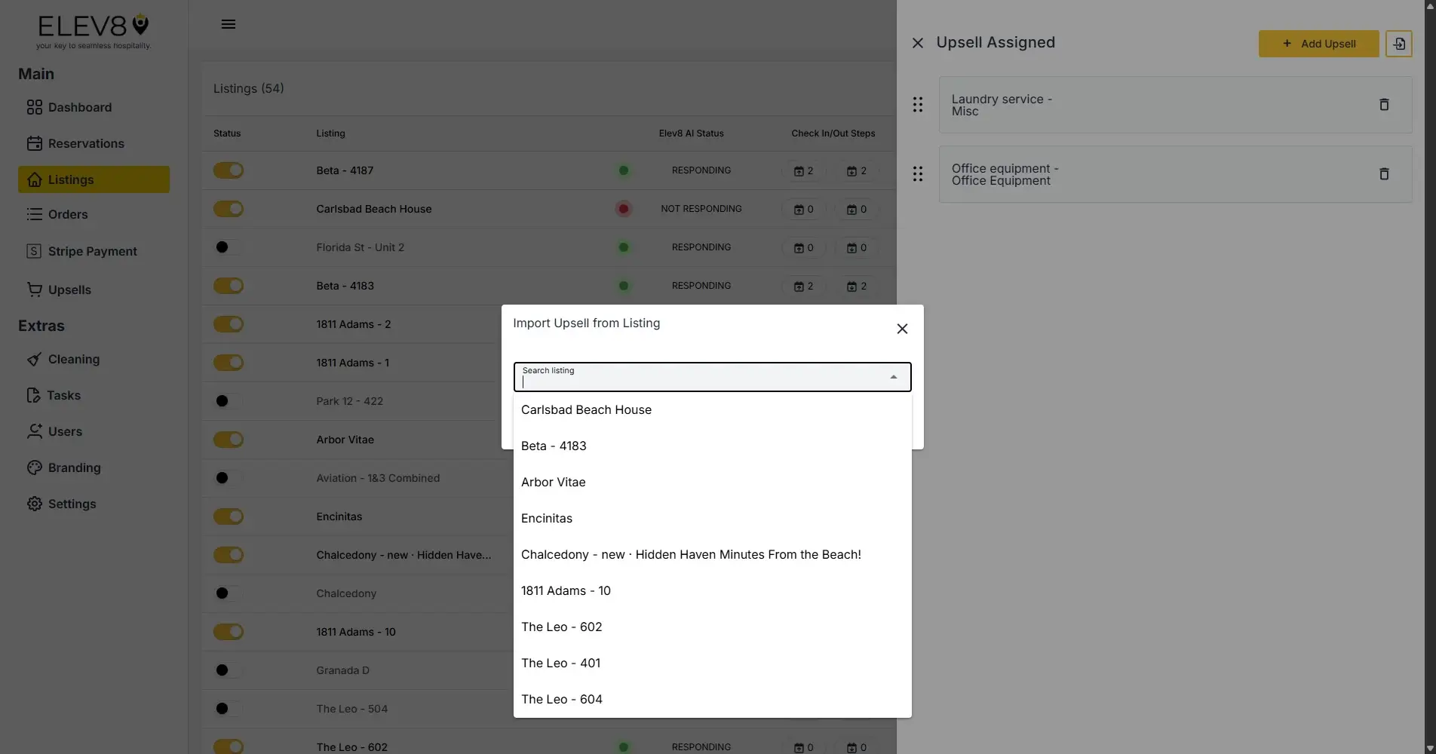Click the Add Upsell button

1318,43
